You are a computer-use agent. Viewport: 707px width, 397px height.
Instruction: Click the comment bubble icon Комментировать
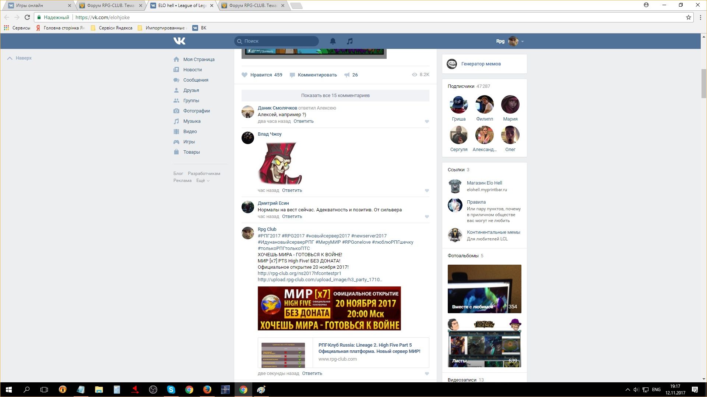292,75
